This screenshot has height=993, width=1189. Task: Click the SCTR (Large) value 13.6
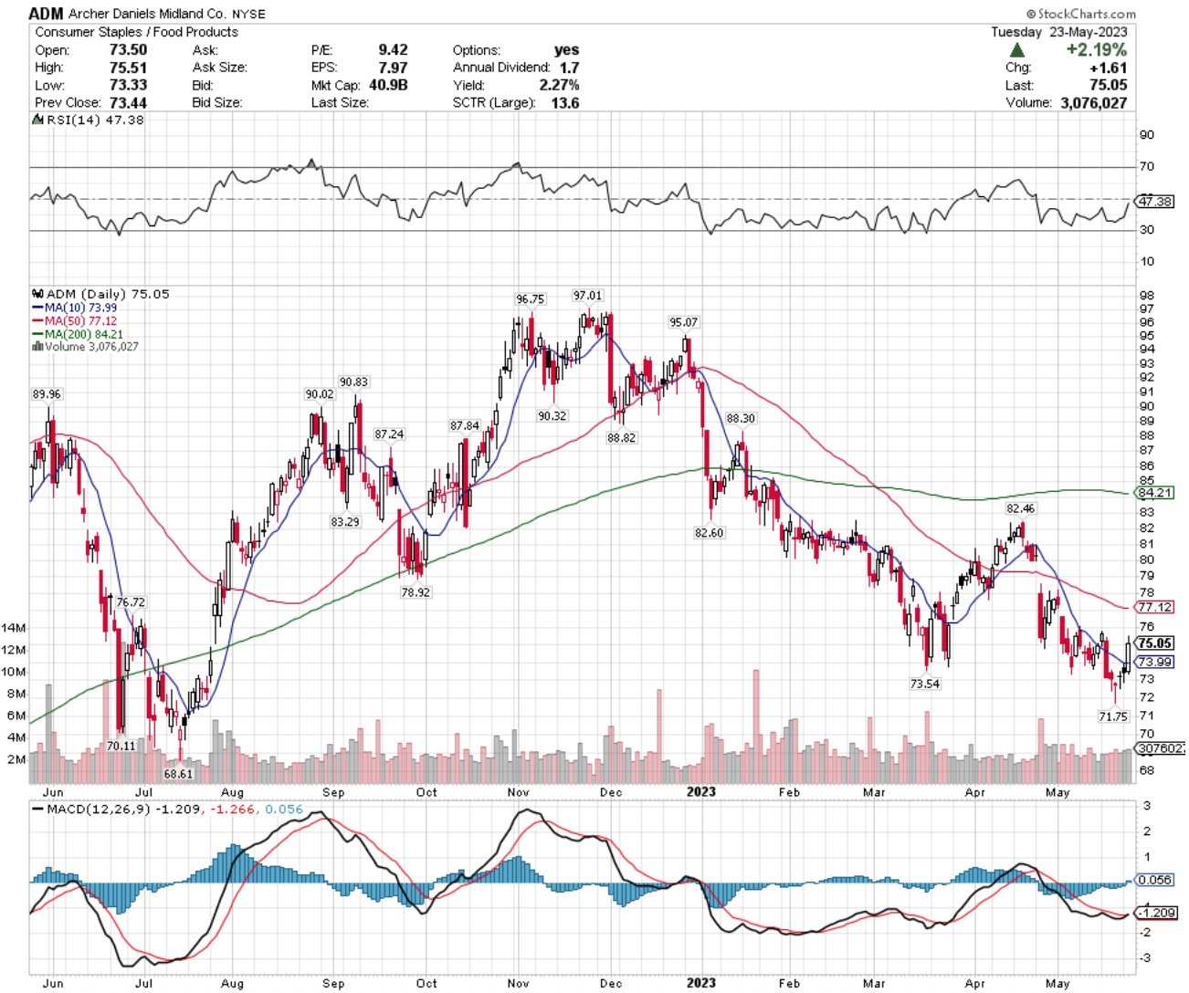564,102
